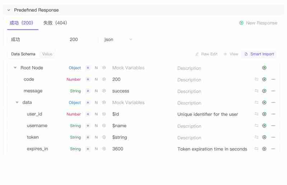287x185 pixels.
Task: Click the New Response button
Action: click(x=258, y=23)
